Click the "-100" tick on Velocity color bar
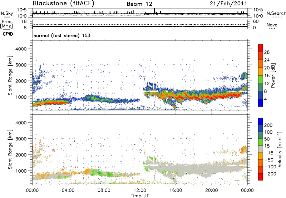 click(270, 167)
